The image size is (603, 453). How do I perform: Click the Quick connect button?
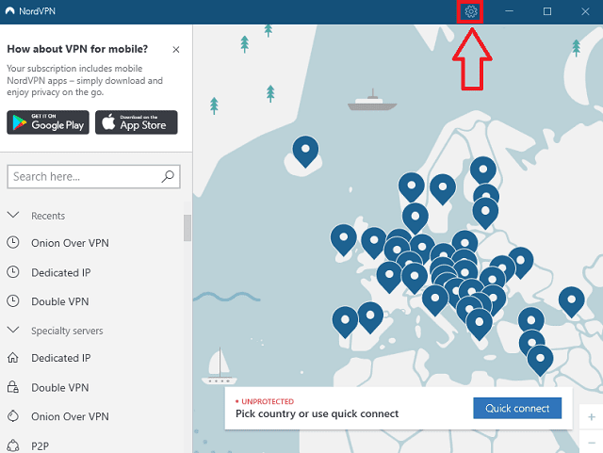[517, 408]
